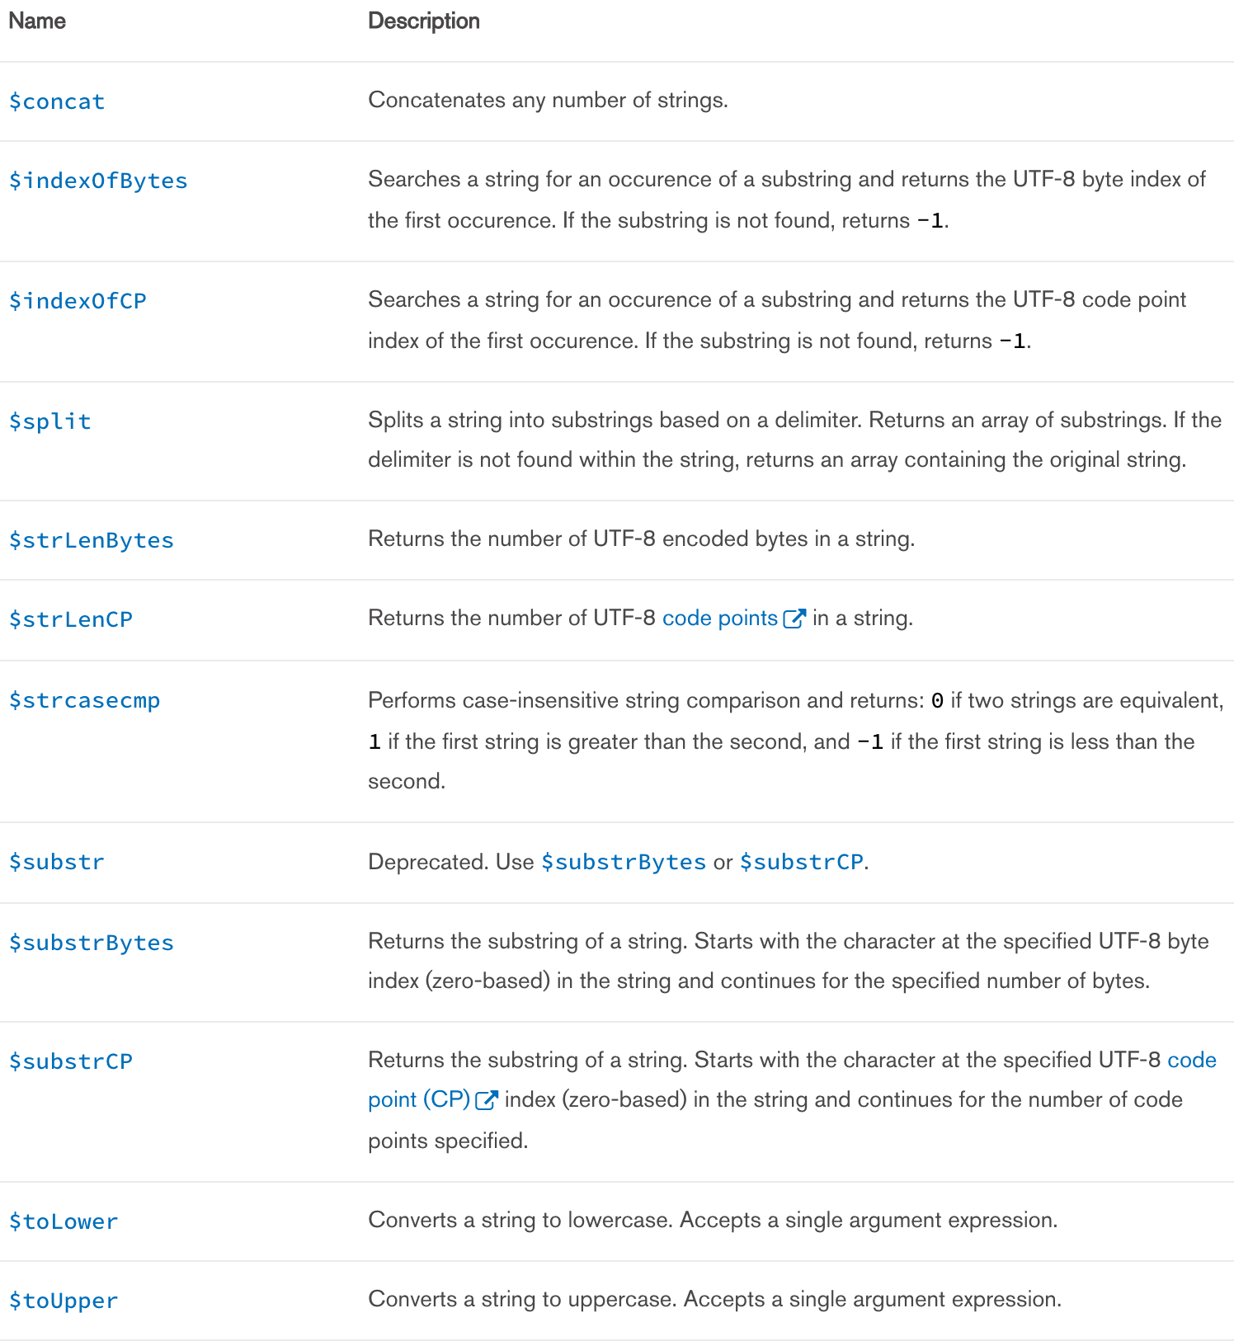Image resolution: width=1234 pixels, height=1341 pixels.
Task: Click $substrCP in the Deprecated description
Action: (x=801, y=862)
